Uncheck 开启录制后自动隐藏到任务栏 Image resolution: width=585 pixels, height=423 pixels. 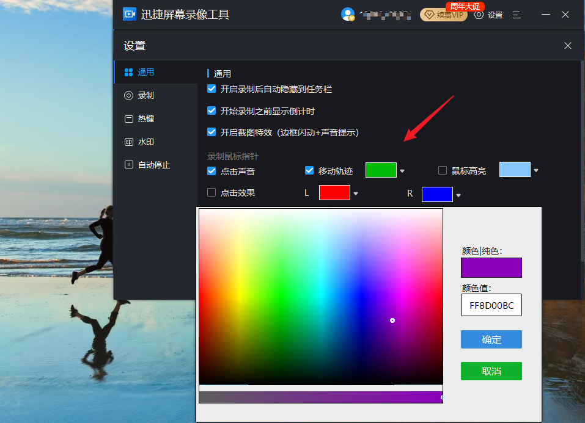(212, 89)
